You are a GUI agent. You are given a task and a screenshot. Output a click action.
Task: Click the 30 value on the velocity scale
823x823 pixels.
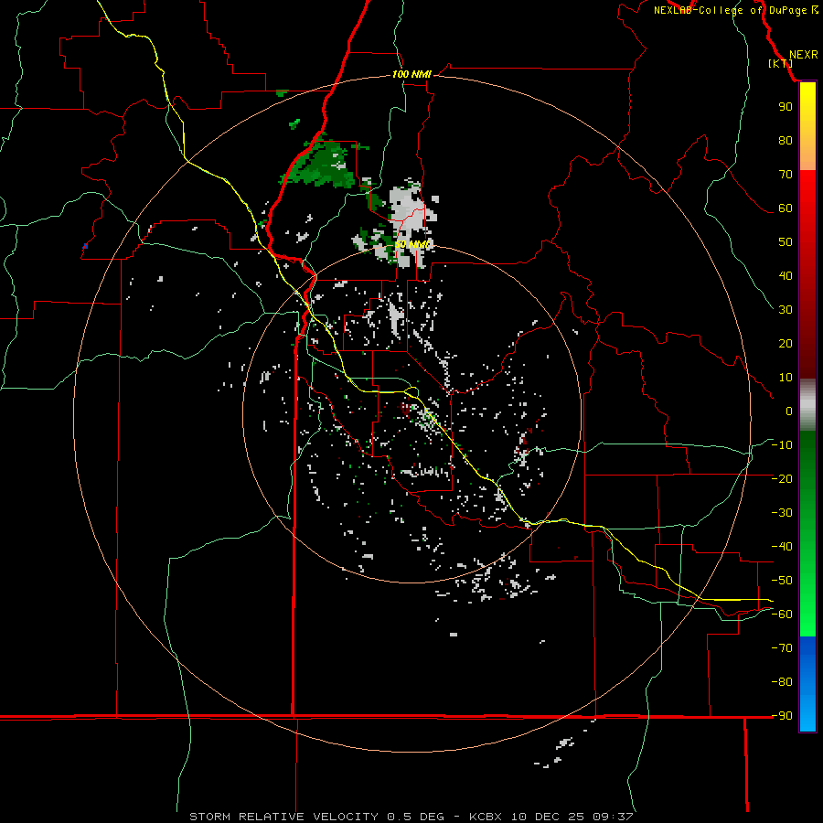786,310
